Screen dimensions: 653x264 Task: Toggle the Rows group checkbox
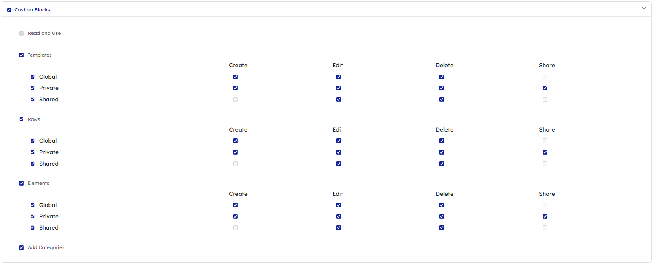tap(21, 119)
